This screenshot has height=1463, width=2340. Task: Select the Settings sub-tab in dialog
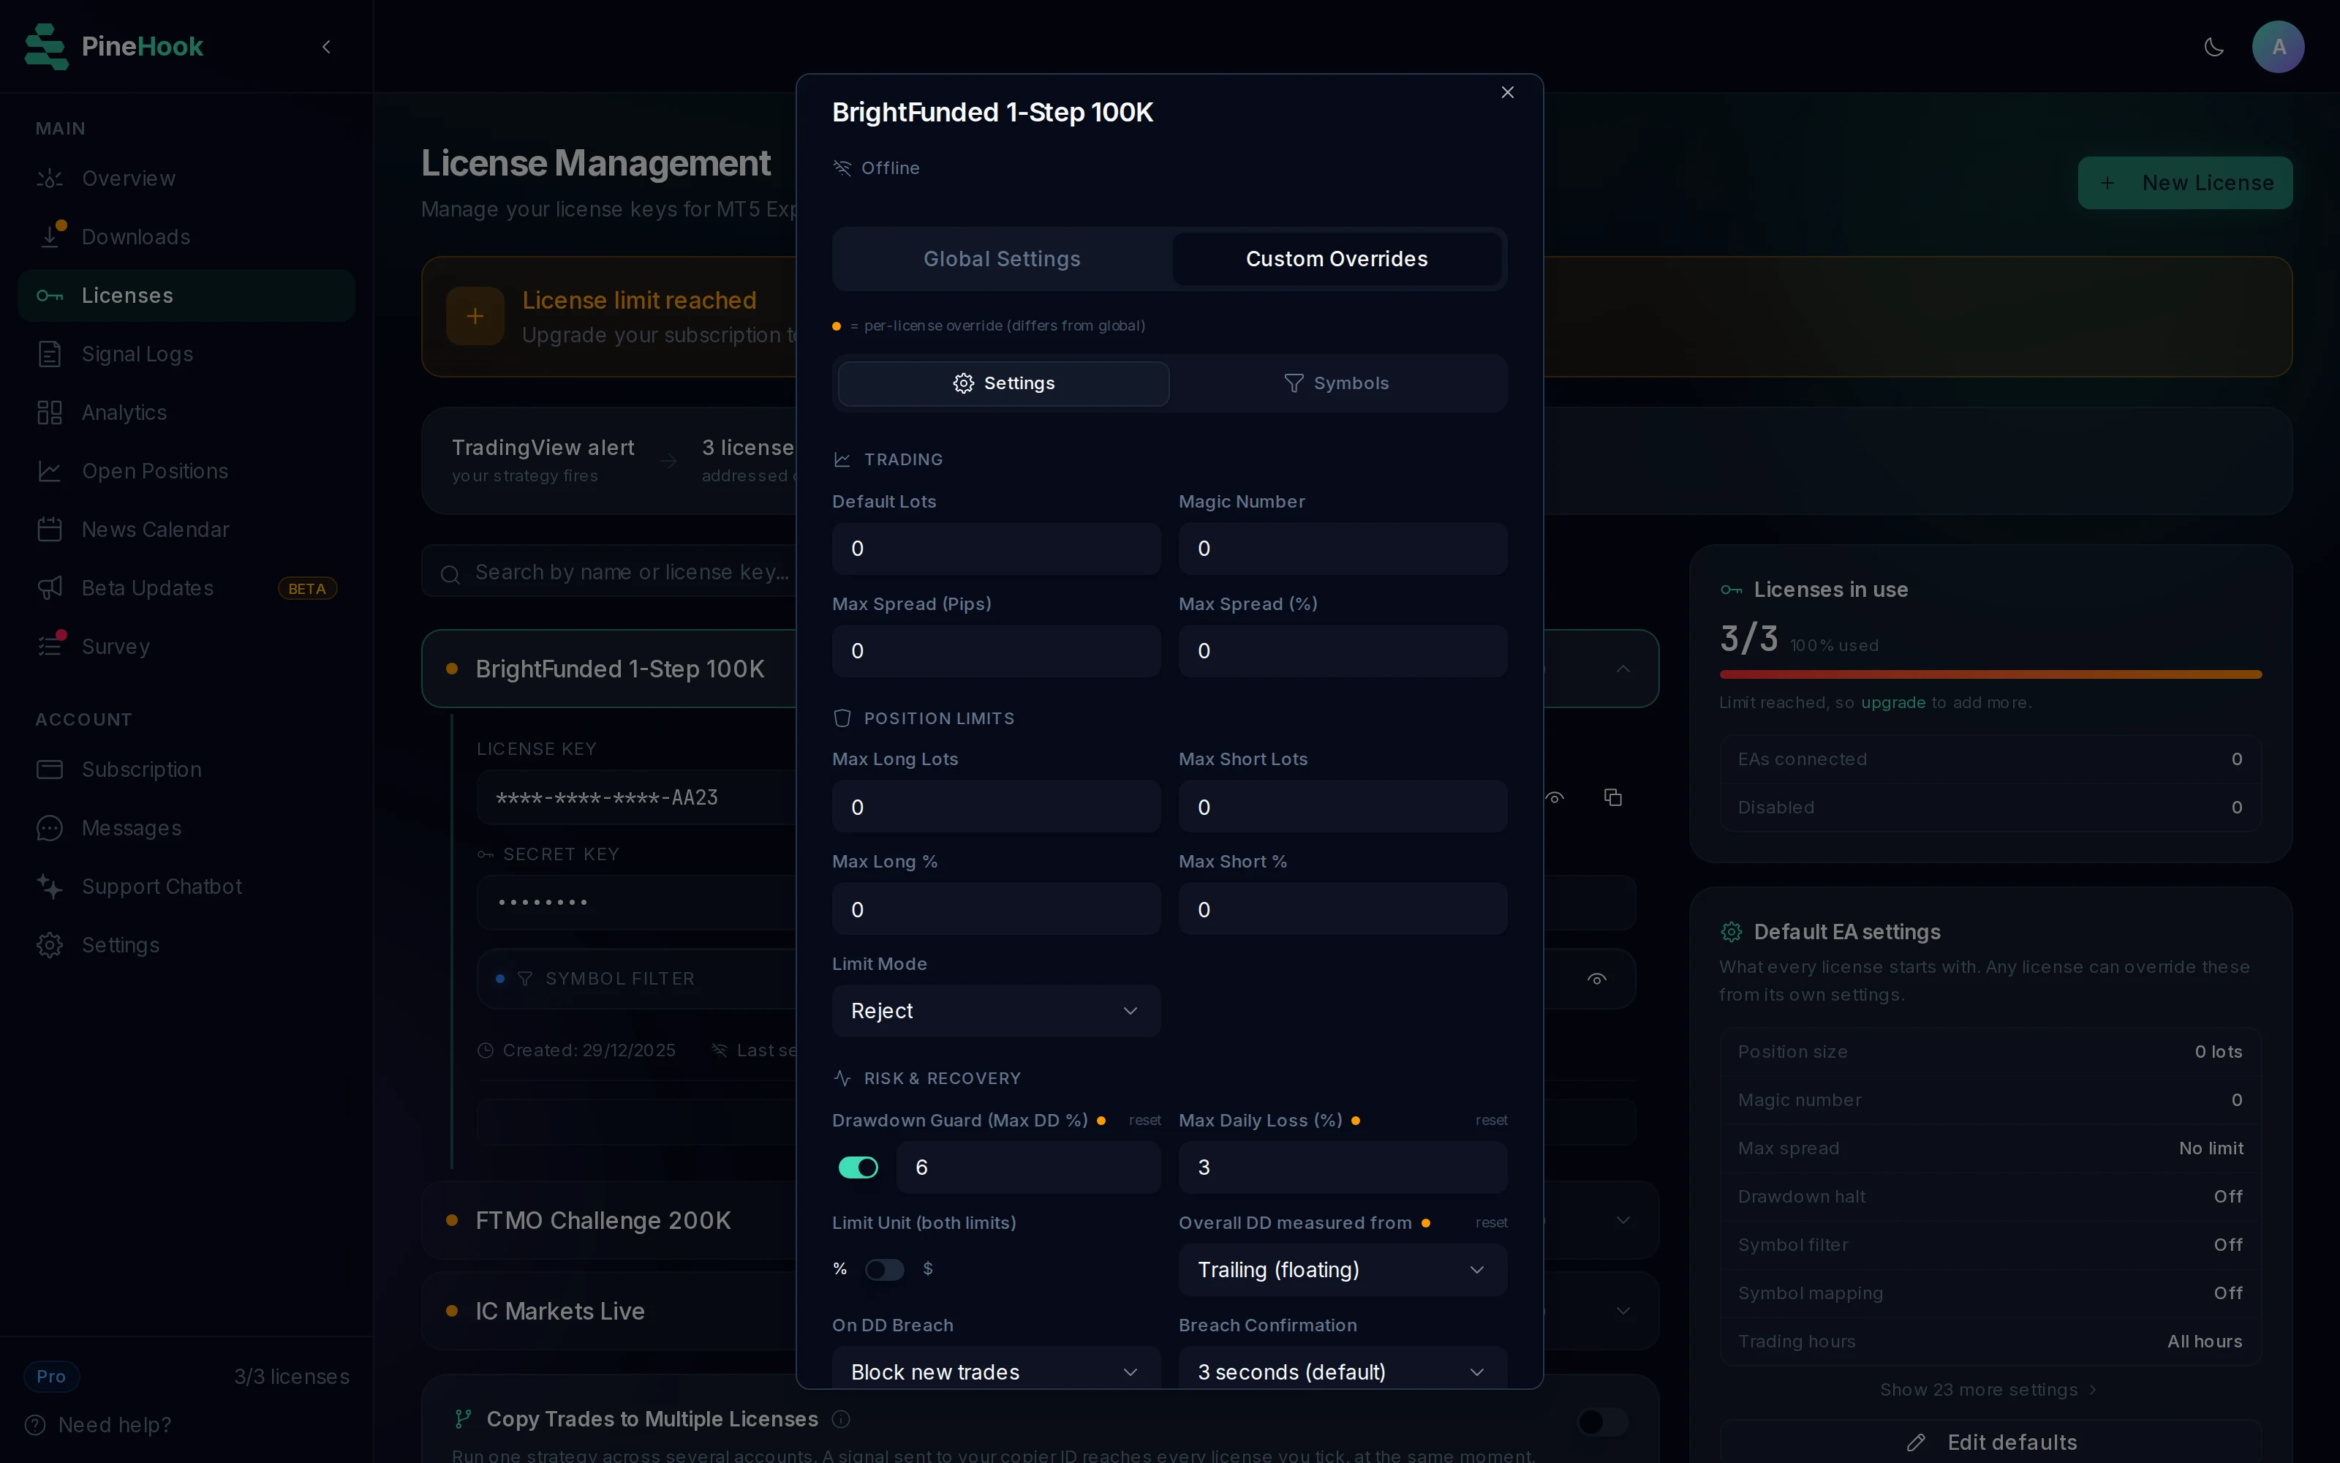coord(1004,383)
